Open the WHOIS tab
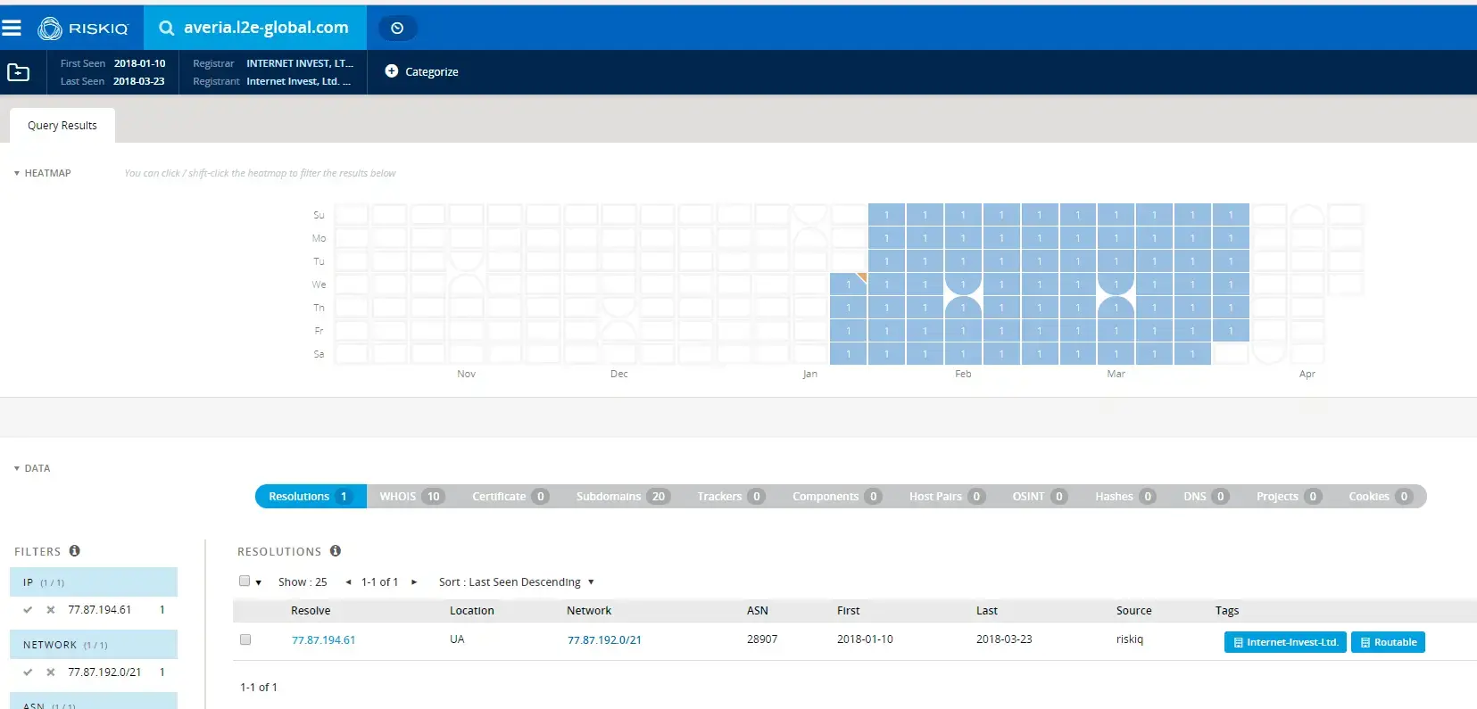 click(411, 496)
